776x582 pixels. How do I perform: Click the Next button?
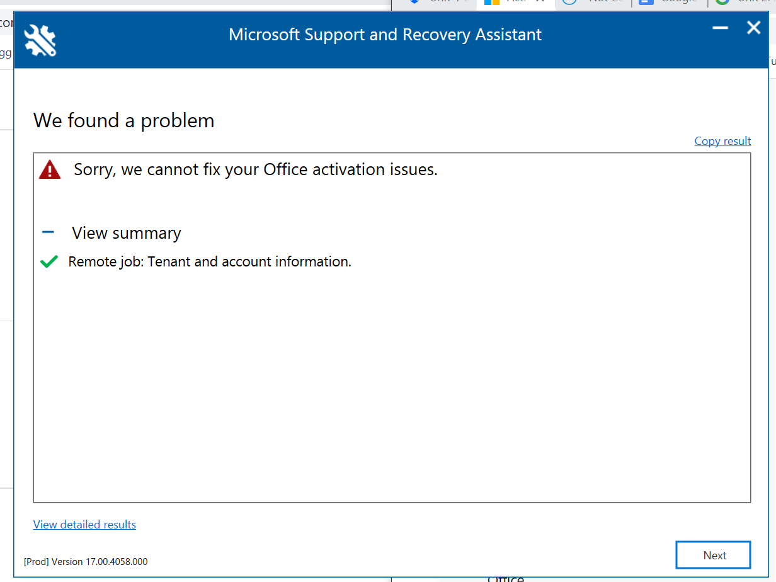point(713,555)
